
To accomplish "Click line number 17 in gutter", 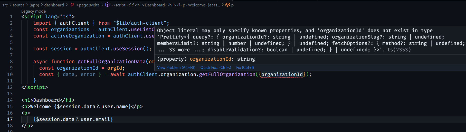I will pos(10,119).
